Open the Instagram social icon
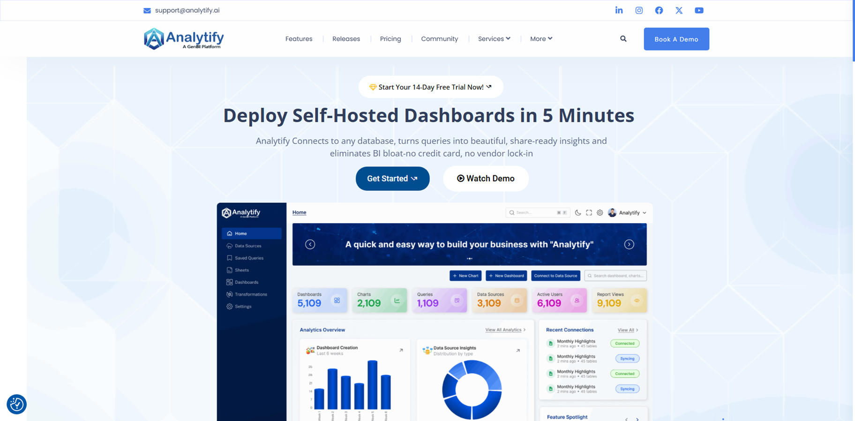This screenshot has width=855, height=421. 639,10
